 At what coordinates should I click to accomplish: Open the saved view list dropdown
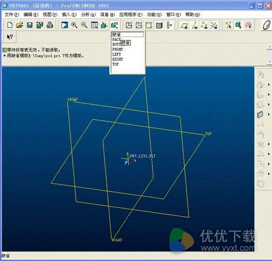click(x=114, y=25)
